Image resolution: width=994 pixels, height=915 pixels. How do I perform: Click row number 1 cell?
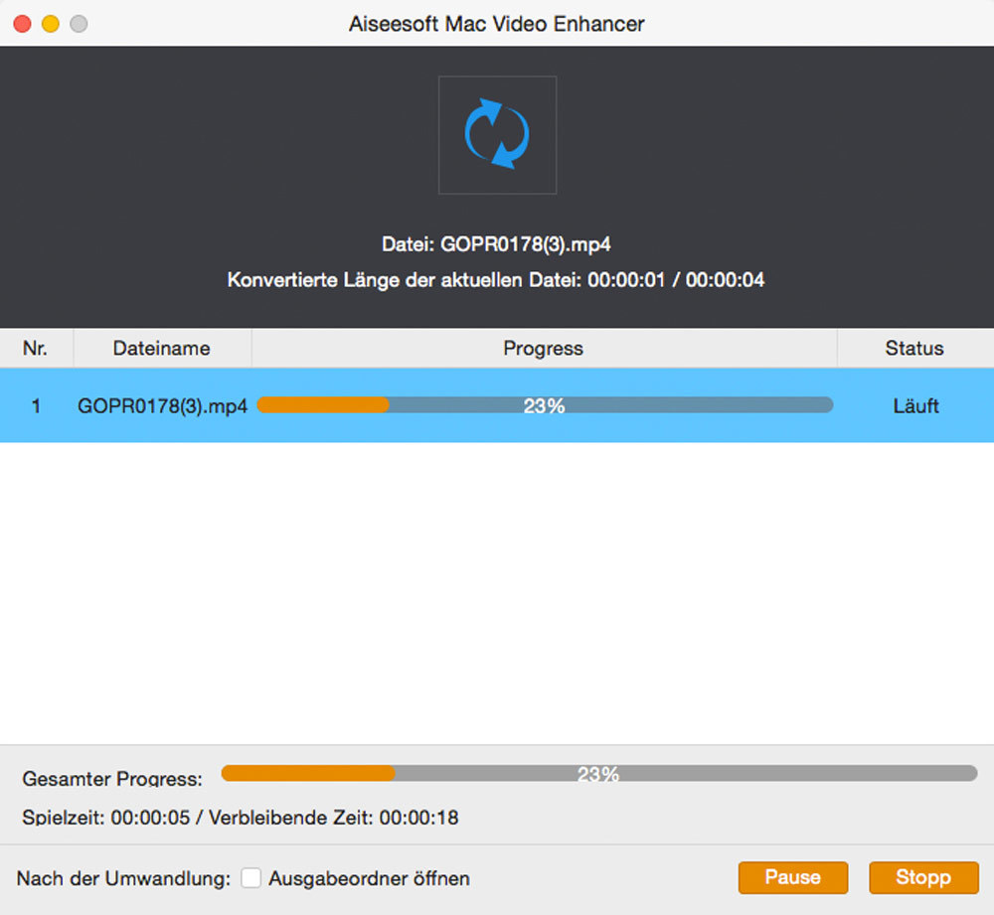[x=36, y=406]
